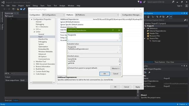This screenshot has width=189, height=106.
Task: Click OK in Additional Dependencies dialog
Action: click(105, 74)
